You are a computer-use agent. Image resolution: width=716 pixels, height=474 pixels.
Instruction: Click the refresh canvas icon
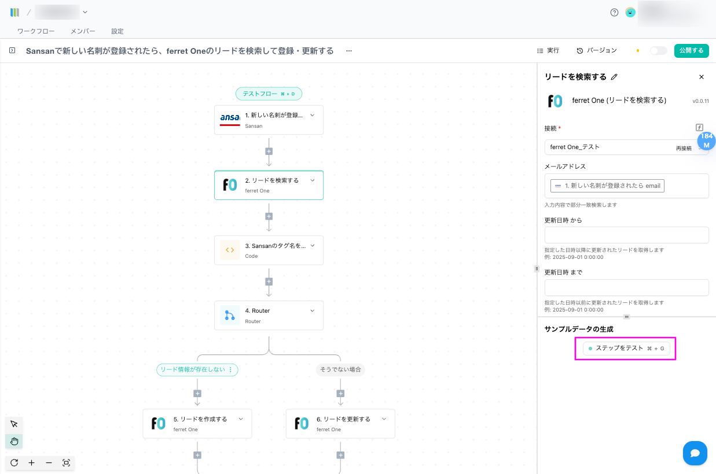(x=14, y=463)
